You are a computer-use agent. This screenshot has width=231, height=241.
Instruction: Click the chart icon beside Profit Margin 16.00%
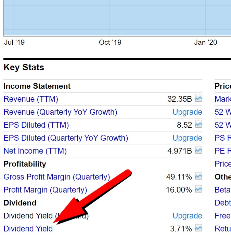(x=198, y=190)
